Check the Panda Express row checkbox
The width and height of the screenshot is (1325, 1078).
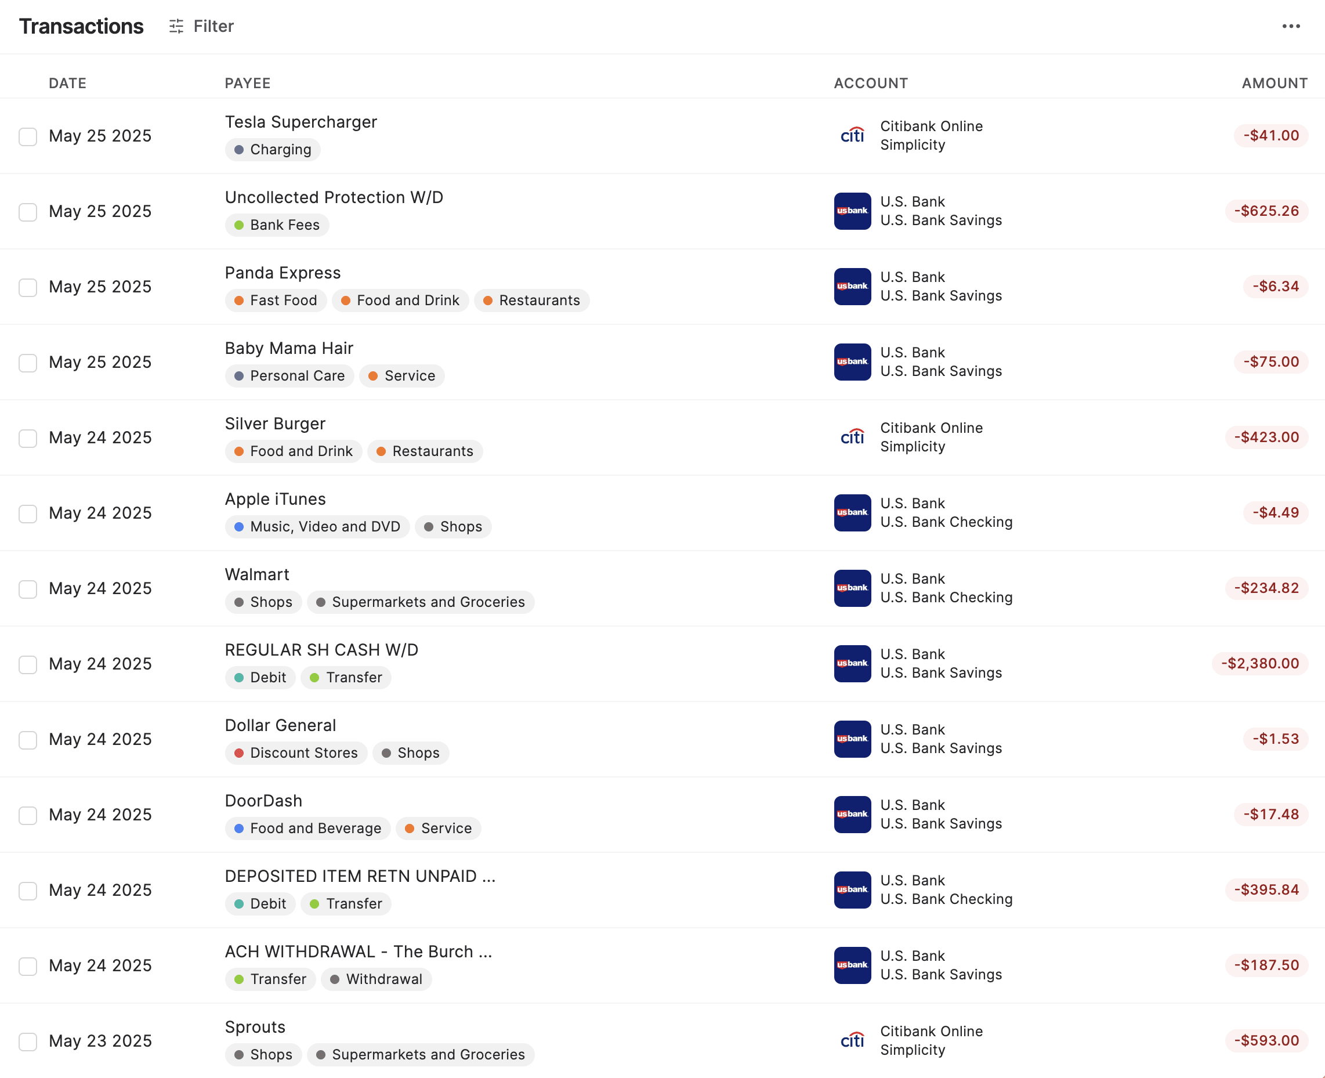[28, 288]
